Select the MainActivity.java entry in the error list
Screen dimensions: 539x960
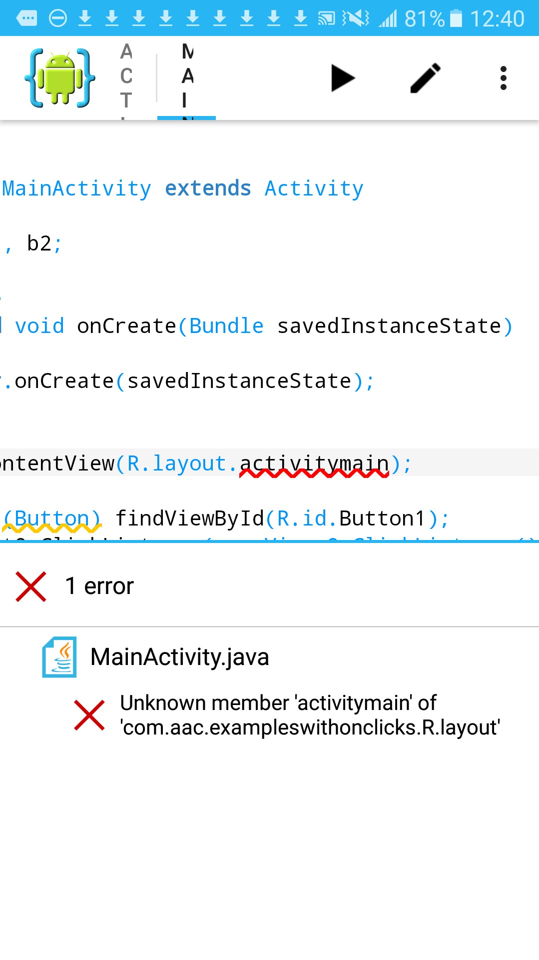[x=180, y=656]
